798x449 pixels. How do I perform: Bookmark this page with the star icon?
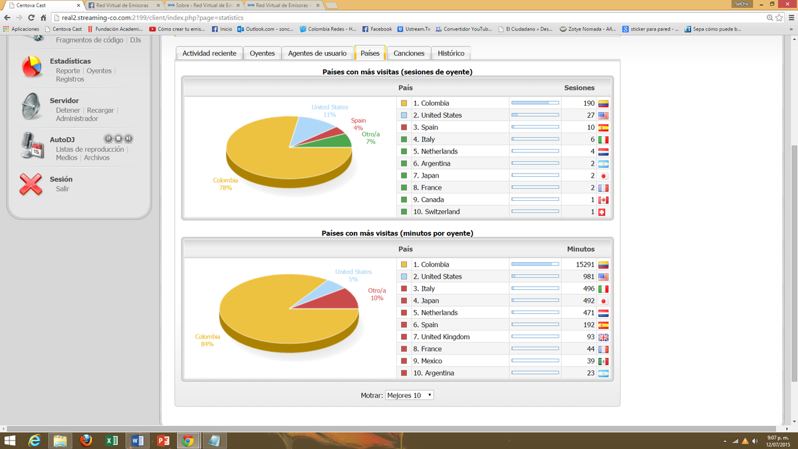tap(779, 18)
